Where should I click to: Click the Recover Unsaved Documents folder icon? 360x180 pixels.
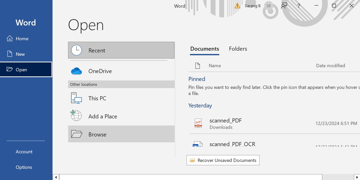(x=192, y=160)
